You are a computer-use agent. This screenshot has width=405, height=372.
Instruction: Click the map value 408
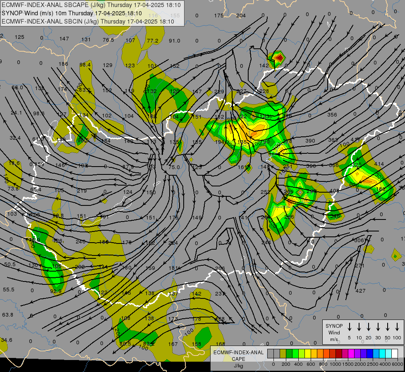tap(334, 191)
